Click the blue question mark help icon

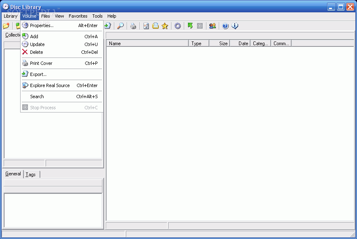click(x=225, y=26)
